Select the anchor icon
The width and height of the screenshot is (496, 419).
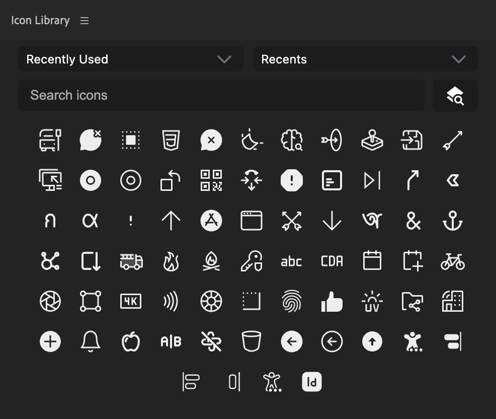pos(452,221)
